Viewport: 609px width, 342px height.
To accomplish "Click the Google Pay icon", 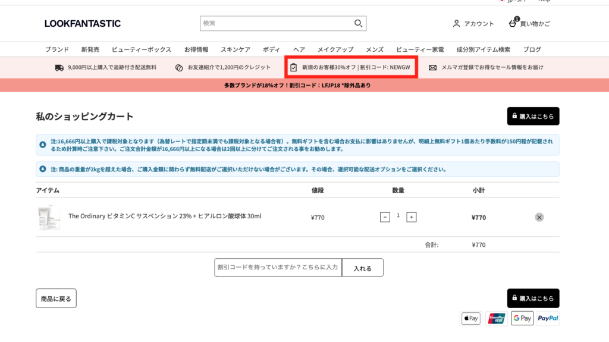I will pos(522,318).
